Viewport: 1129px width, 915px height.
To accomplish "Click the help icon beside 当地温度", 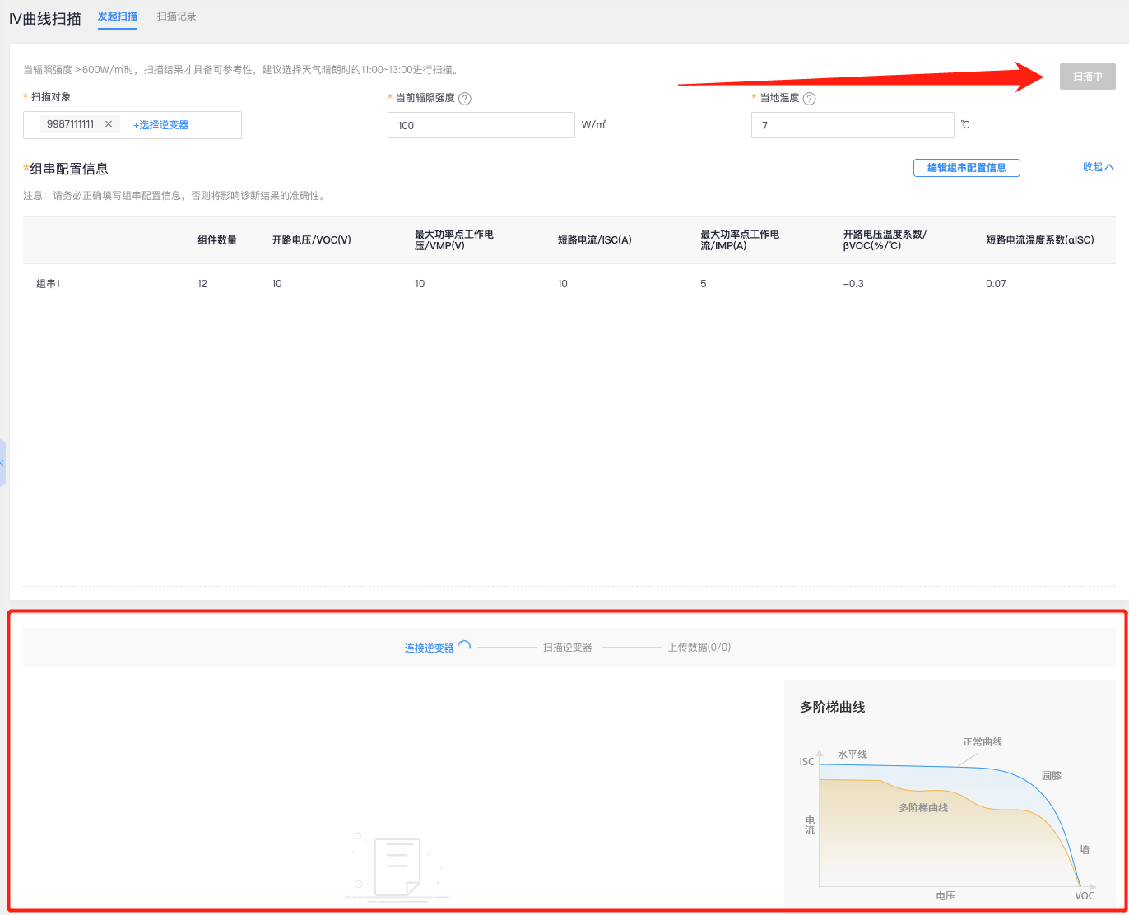I will [809, 99].
